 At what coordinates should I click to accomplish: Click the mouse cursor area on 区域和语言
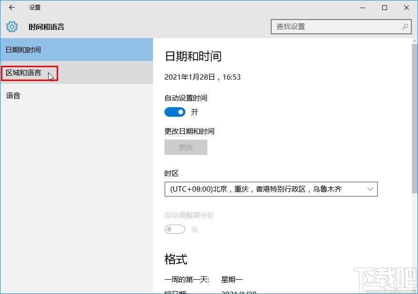(x=50, y=76)
